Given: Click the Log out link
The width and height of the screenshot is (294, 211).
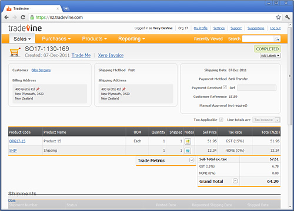Looking at the screenshot, I should (x=275, y=28).
